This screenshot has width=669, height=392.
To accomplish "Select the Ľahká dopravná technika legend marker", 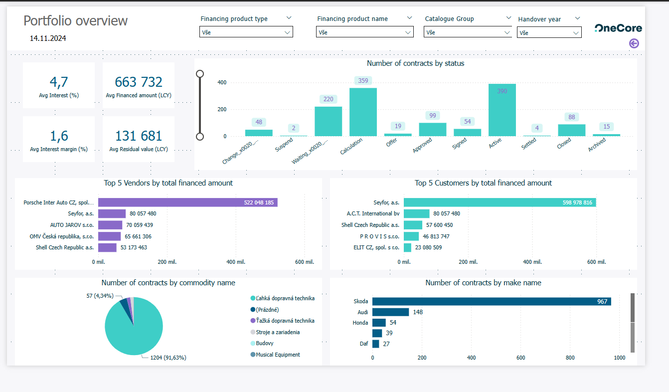I will point(253,298).
